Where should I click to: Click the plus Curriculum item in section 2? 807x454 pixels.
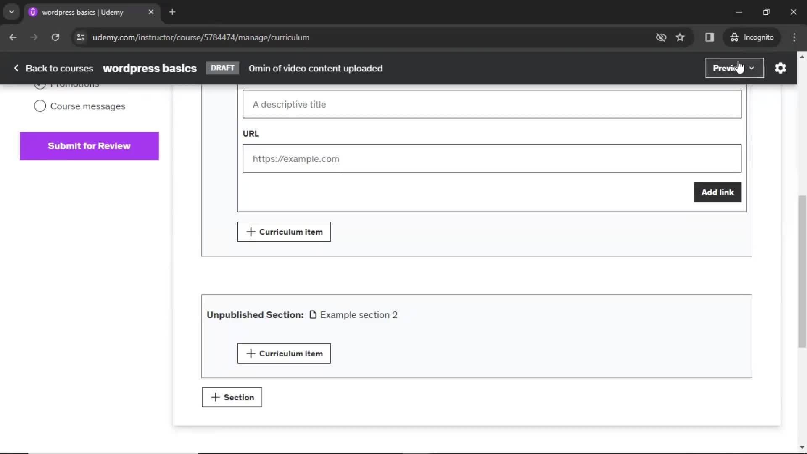pyautogui.click(x=284, y=353)
